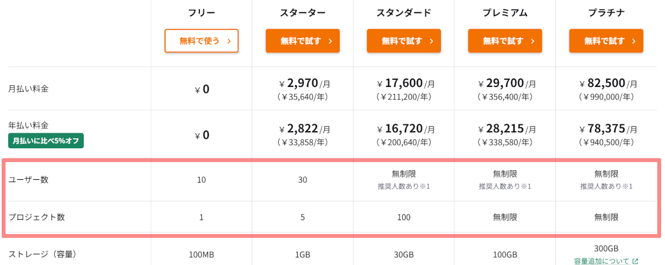Viewport: 665px width, 265px height.
Task: Click the ストレージ(容量) row label
Action: [x=42, y=254]
